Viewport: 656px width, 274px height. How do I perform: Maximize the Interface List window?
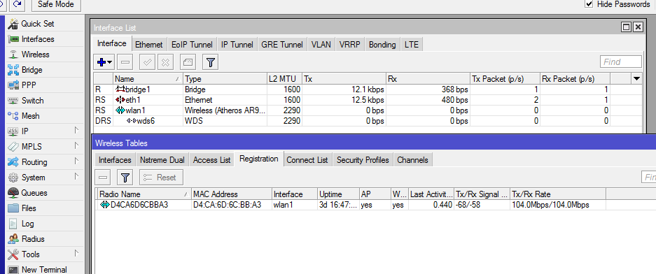click(627, 27)
